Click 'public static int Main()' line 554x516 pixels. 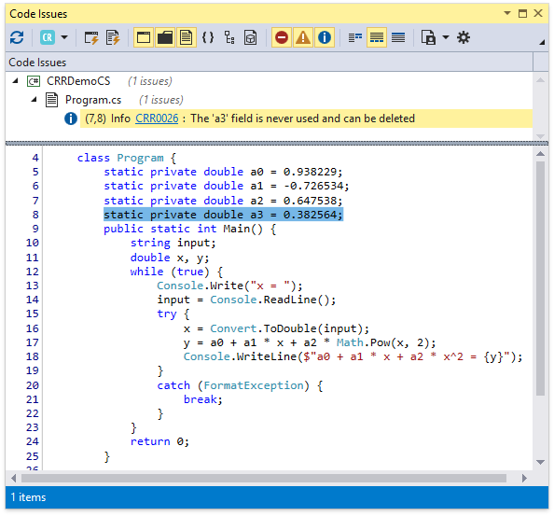point(189,229)
